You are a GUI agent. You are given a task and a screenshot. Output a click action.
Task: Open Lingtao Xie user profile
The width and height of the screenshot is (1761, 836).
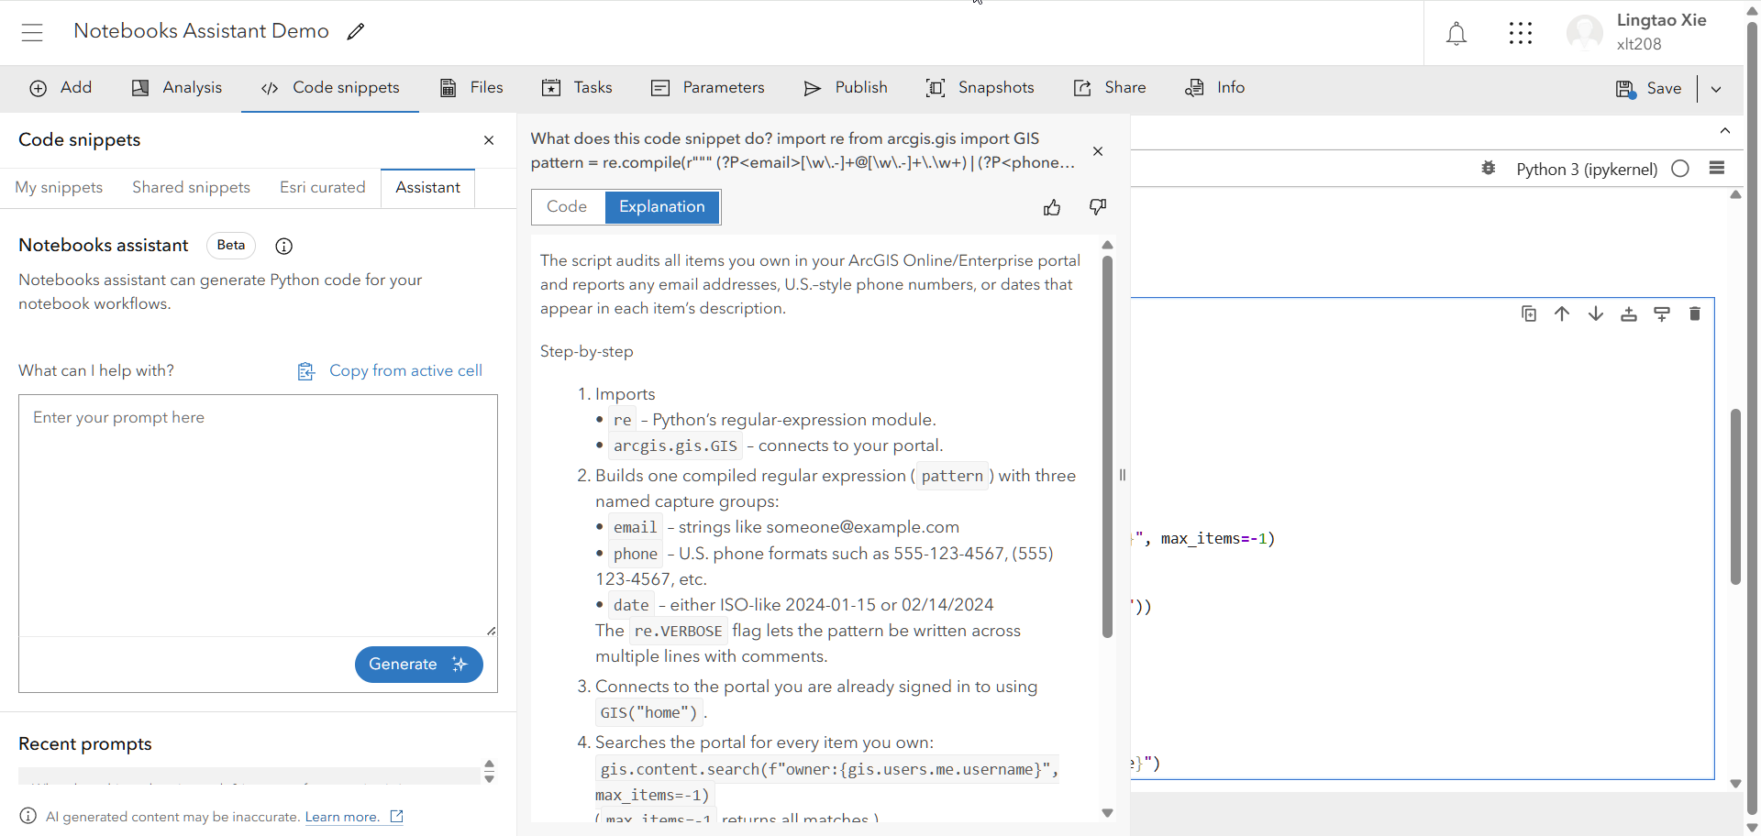click(1638, 32)
